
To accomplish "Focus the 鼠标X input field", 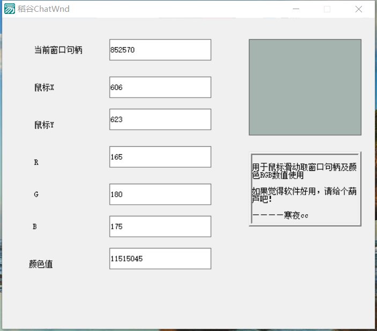I will click(x=160, y=87).
